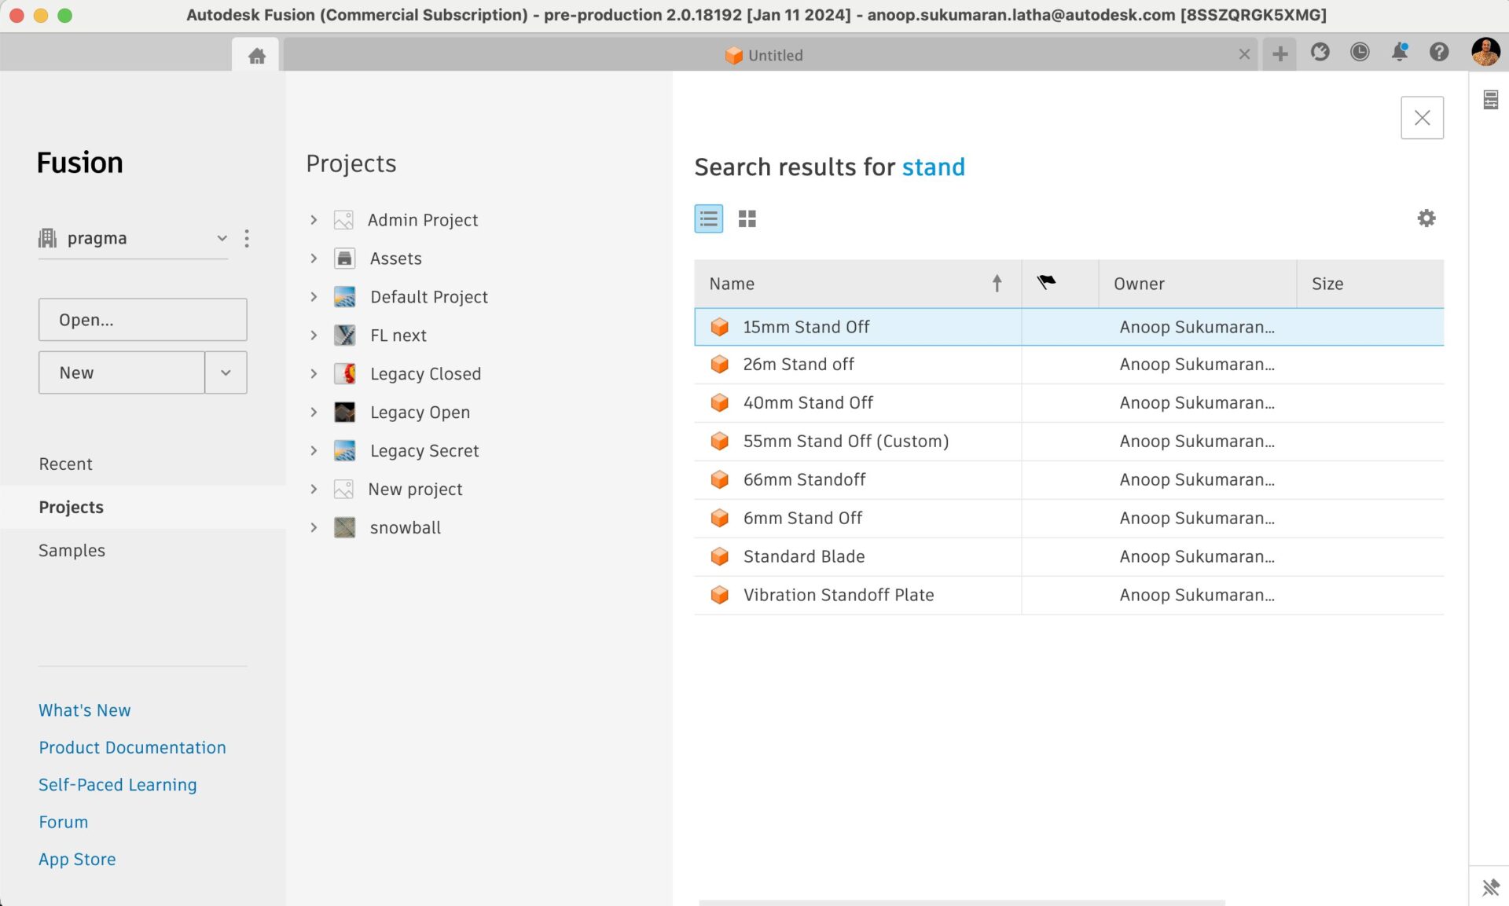The image size is (1509, 906).
Task: Open the job status clock icon
Action: [1360, 52]
